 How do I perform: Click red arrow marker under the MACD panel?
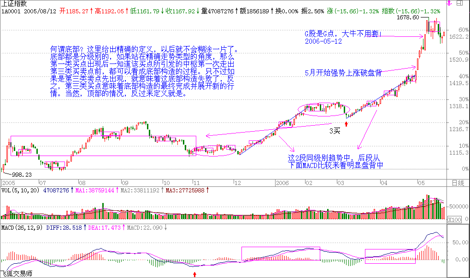194,274
